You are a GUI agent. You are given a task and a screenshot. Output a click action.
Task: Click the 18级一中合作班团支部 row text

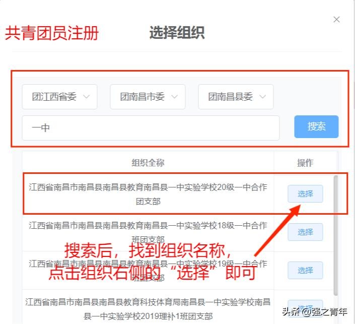148,232
